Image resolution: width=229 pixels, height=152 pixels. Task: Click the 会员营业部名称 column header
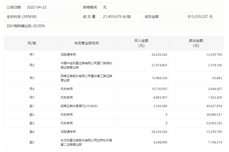tap(87, 43)
